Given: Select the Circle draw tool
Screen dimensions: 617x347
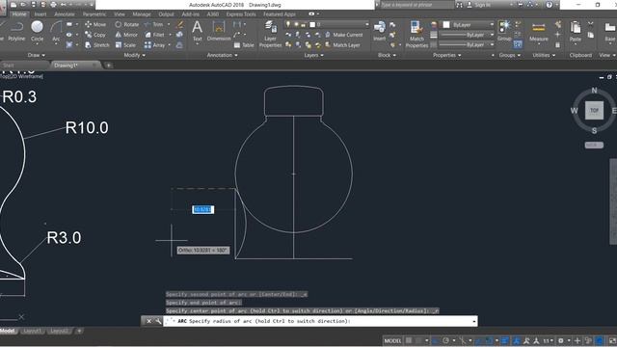Looking at the screenshot, I should (x=37, y=32).
